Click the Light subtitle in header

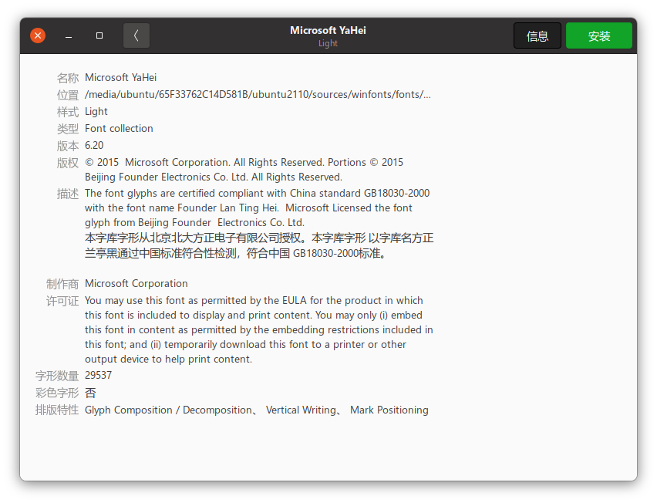coord(328,43)
